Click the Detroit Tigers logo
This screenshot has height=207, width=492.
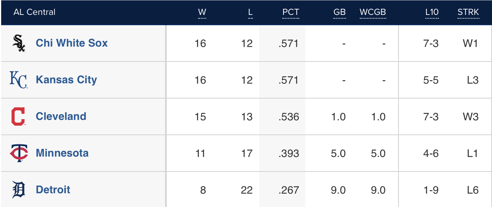click(19, 190)
